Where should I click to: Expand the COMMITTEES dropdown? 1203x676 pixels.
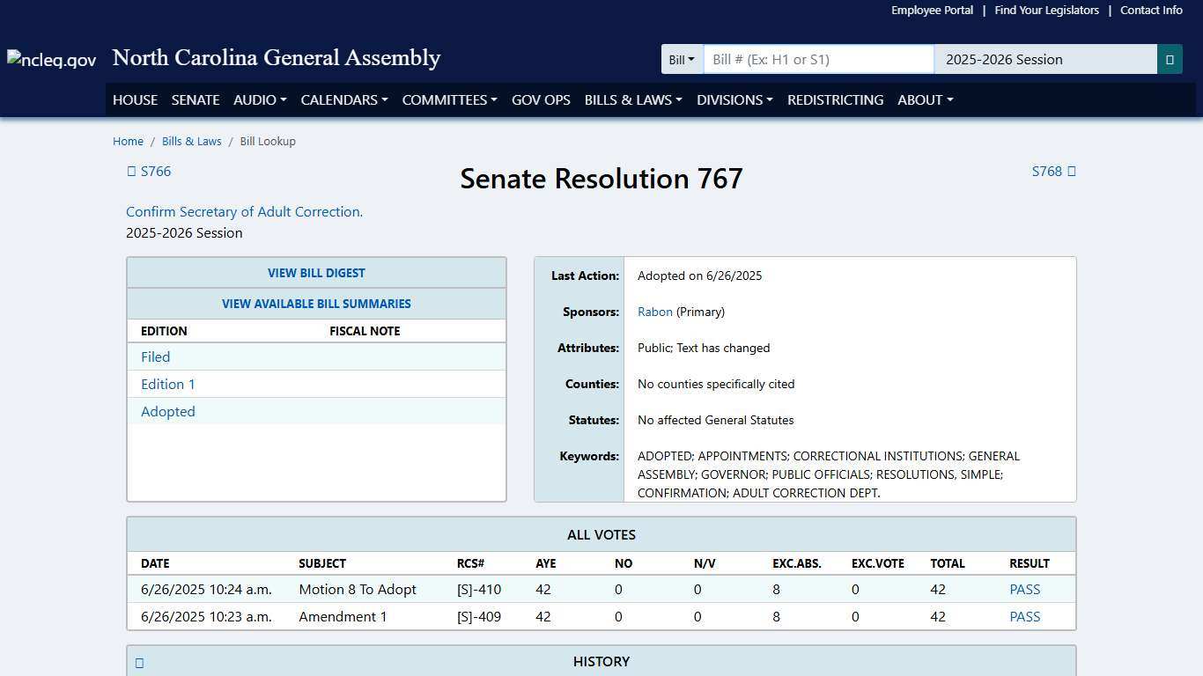point(448,99)
